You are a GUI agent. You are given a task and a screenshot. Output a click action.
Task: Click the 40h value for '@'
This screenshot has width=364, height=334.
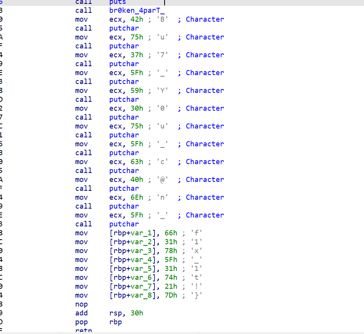click(136, 180)
